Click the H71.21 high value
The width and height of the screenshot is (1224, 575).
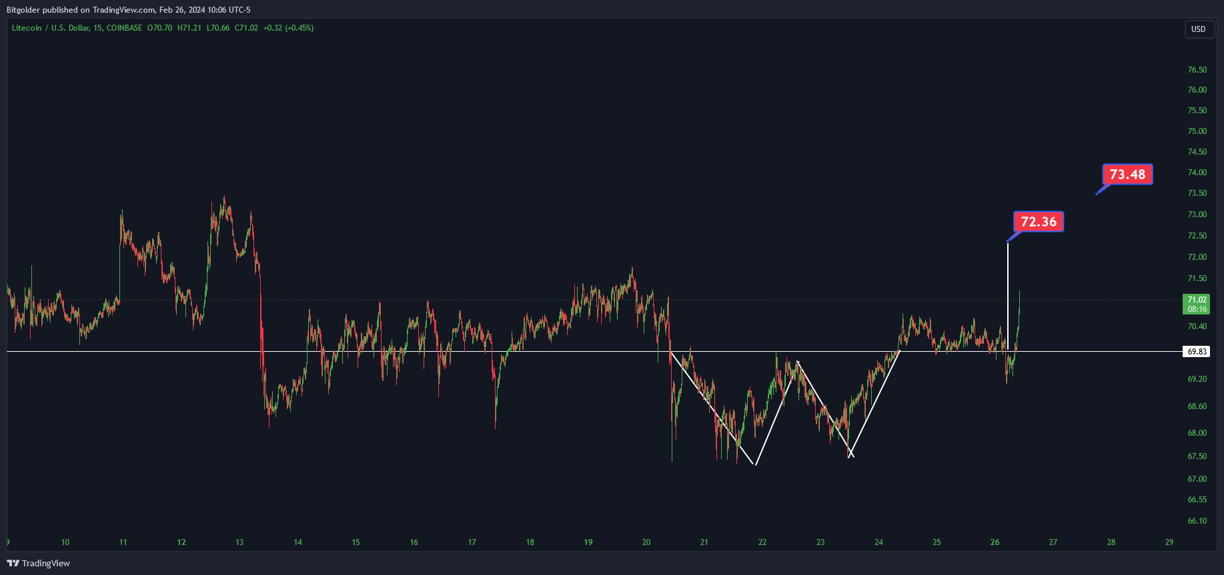click(x=189, y=28)
